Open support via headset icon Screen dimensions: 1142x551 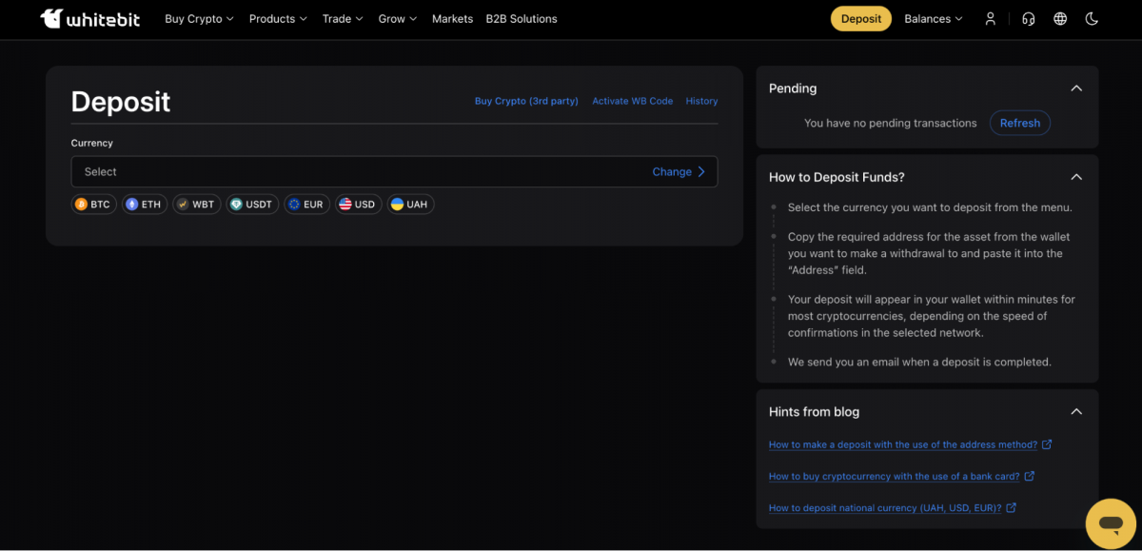click(x=1028, y=19)
